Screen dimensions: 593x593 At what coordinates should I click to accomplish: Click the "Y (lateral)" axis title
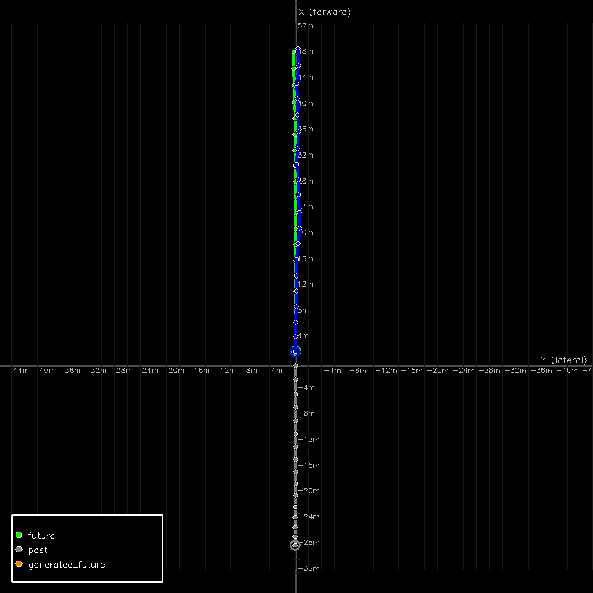pos(564,360)
